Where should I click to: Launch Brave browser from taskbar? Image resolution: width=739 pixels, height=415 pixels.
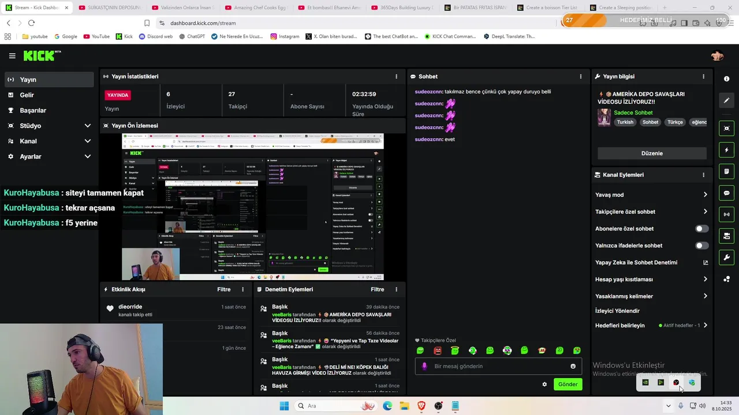(x=421, y=406)
